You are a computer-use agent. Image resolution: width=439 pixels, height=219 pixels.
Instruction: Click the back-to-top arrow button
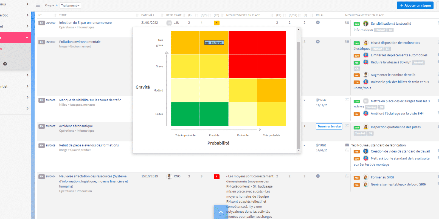pyautogui.click(x=221, y=212)
